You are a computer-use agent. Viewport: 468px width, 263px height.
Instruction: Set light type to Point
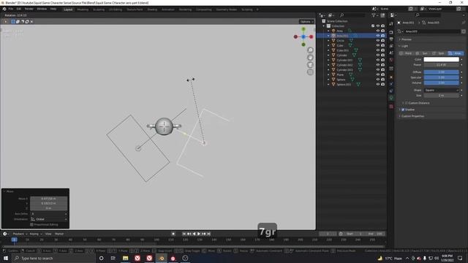(x=406, y=53)
